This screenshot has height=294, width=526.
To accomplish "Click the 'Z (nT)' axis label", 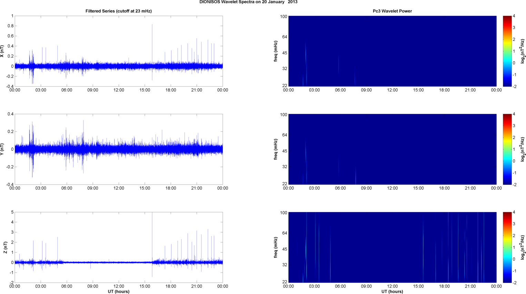I will 5,248.
